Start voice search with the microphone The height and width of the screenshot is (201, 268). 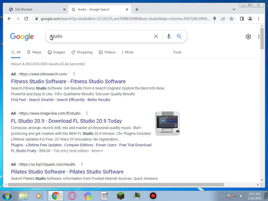coord(169,36)
